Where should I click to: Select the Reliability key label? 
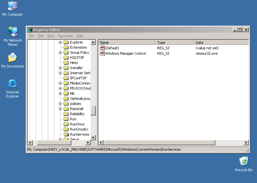(x=77, y=114)
